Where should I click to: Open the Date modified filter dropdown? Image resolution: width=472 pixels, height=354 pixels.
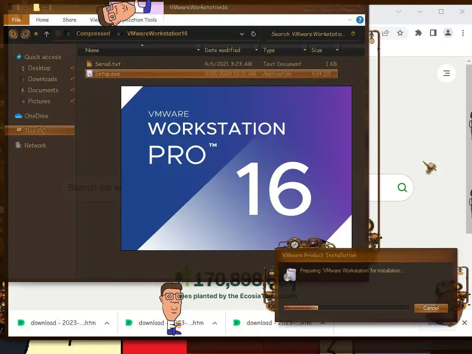(x=256, y=50)
